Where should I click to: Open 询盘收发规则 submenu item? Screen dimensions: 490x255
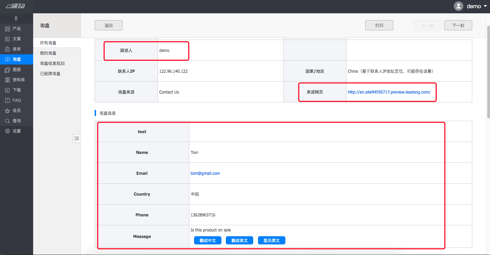coord(52,63)
